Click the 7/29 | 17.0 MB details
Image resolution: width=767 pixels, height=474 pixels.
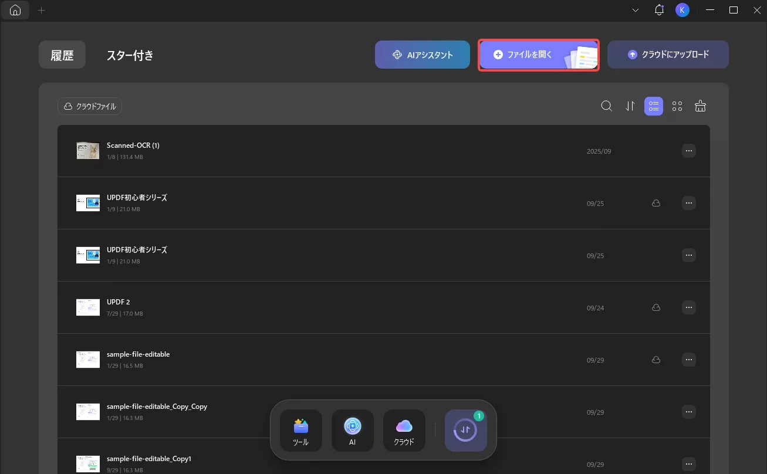coord(125,314)
